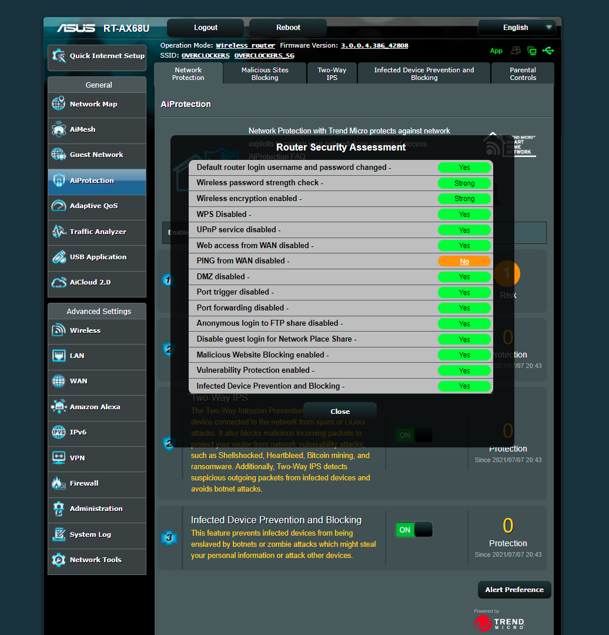Viewport: 609px width, 635px height.
Task: Click Yes badge for Port forwarding disabled
Action: 464,308
